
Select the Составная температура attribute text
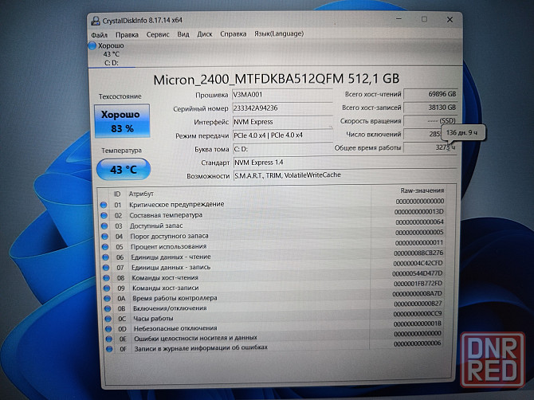click(166, 215)
